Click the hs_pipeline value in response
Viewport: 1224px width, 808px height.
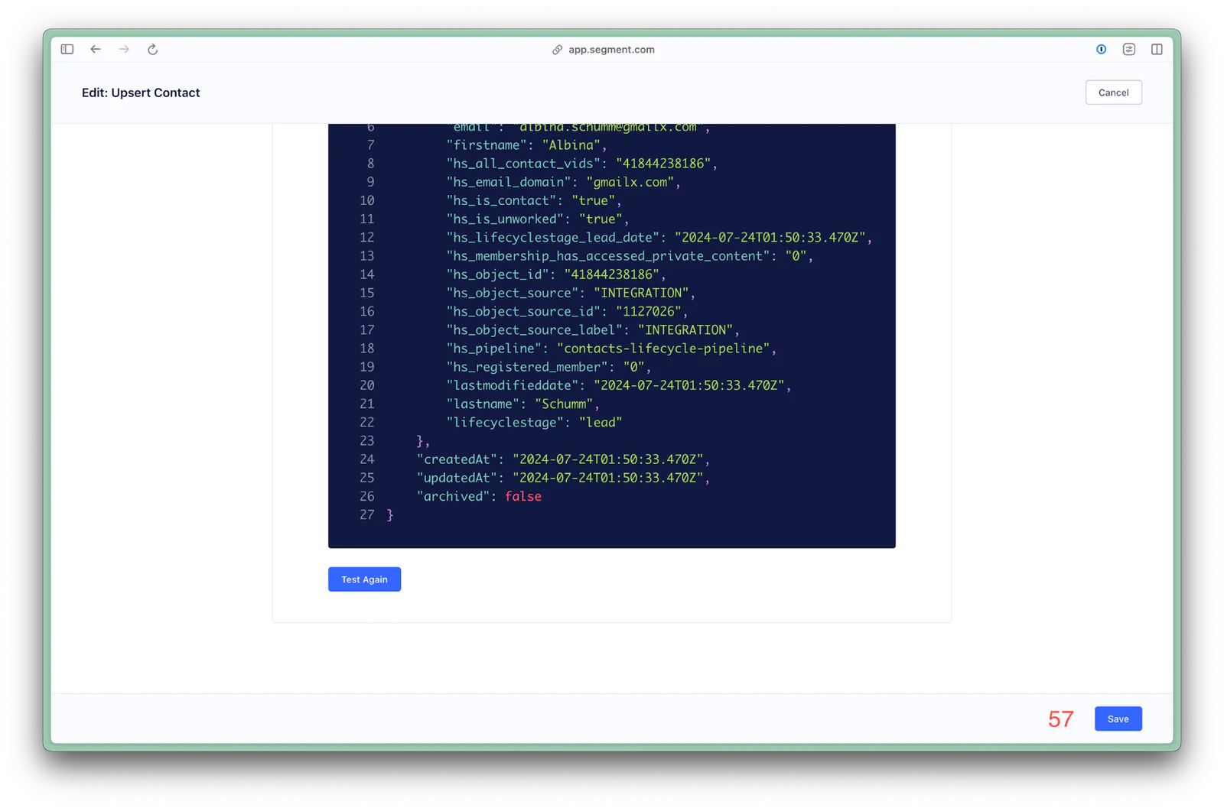(x=662, y=349)
